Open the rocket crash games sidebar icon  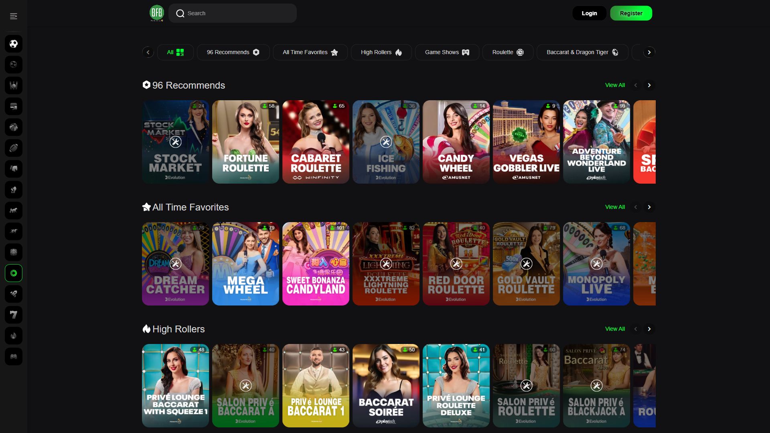coord(14,294)
